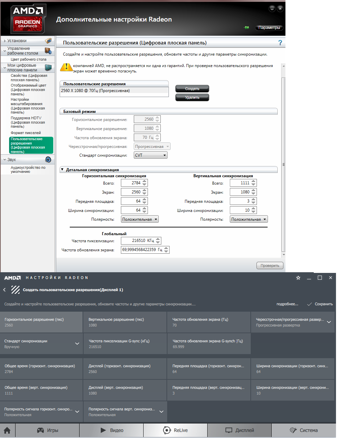Click stepper arrows of vertical Экран 1080
Screen dimensions: 337x438
click(x=254, y=192)
